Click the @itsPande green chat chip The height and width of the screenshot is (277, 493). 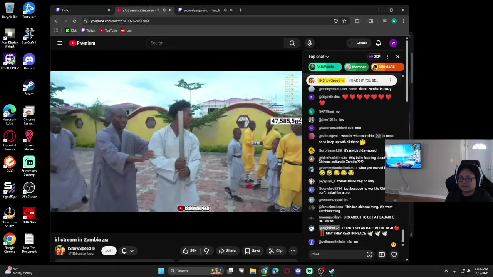tap(325, 67)
